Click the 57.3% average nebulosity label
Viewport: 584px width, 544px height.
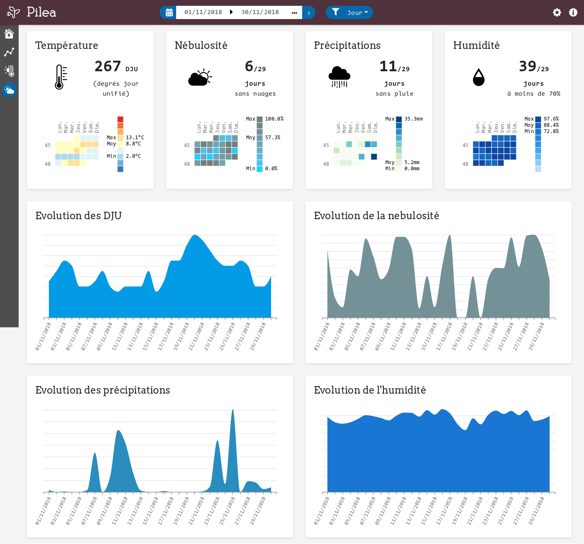tap(273, 138)
